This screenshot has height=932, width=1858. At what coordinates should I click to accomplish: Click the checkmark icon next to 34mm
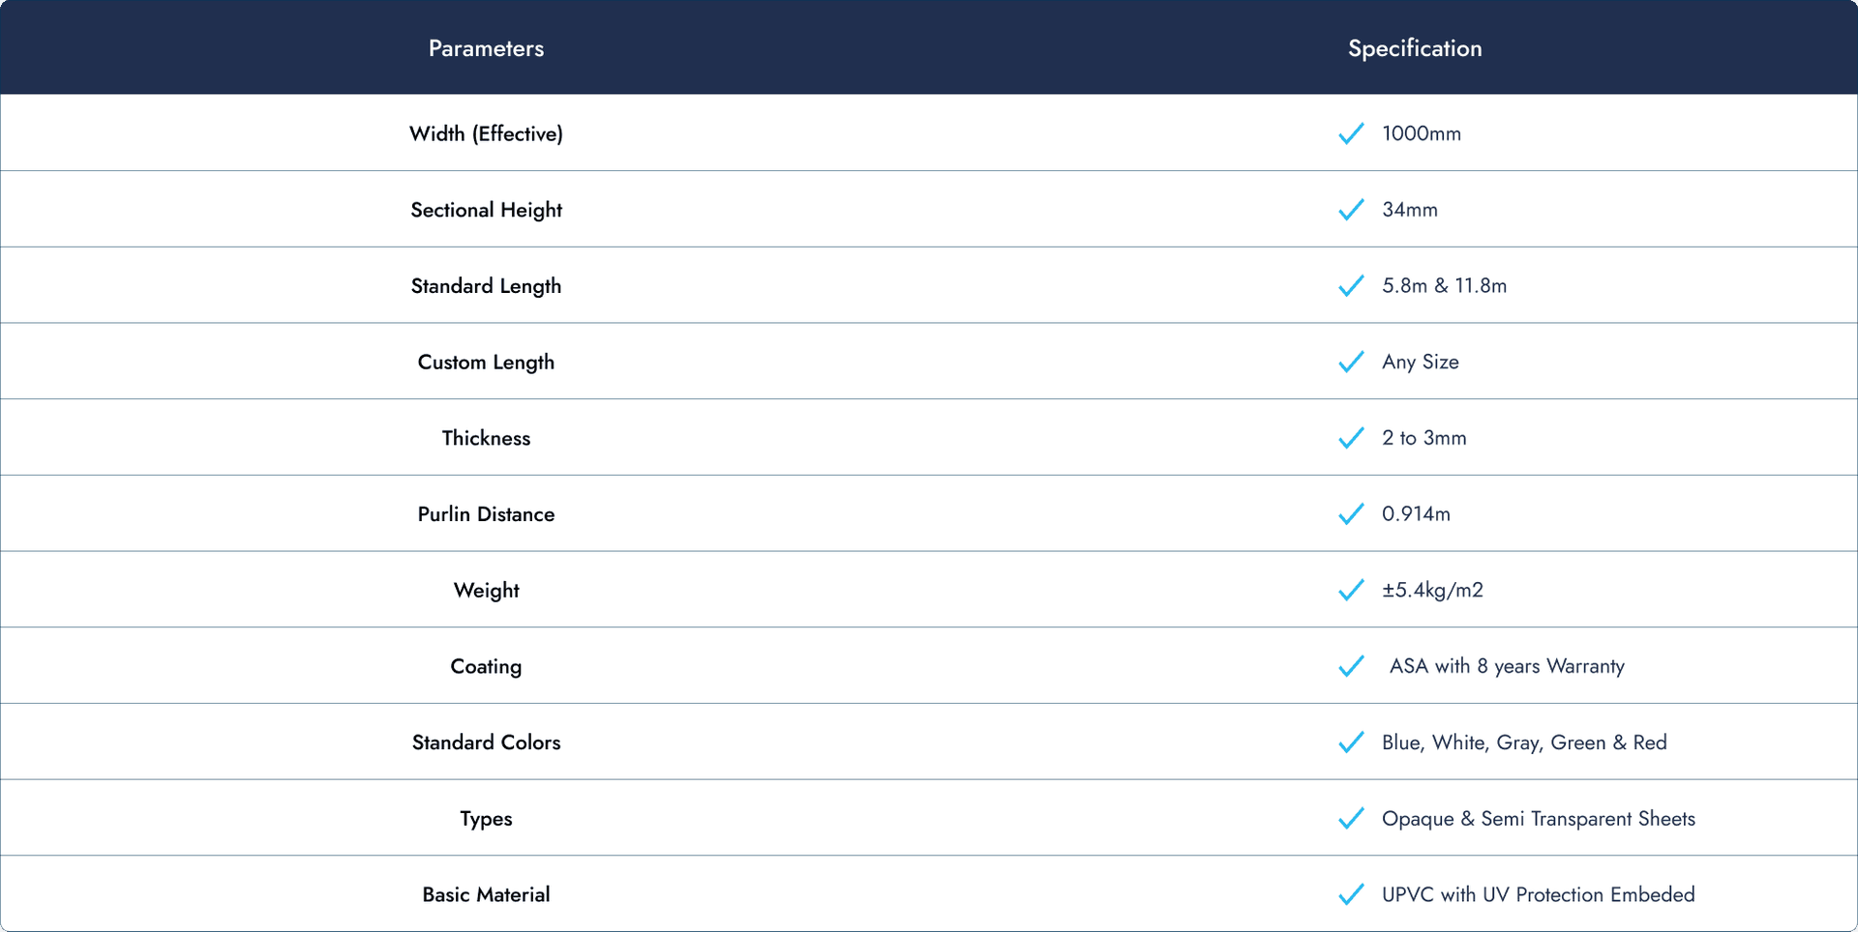(x=1351, y=210)
